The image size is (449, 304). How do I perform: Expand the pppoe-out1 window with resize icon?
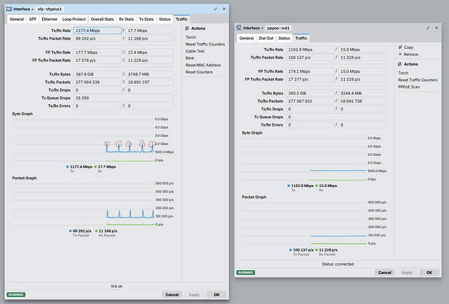point(428,29)
